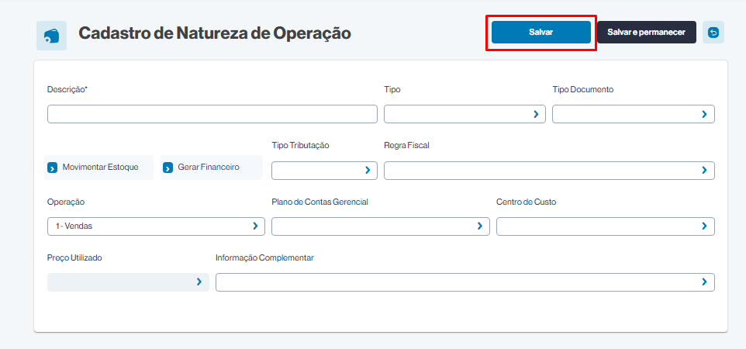Click the Centro de Custo label
Viewport: 746px width, 349px height.
point(527,202)
